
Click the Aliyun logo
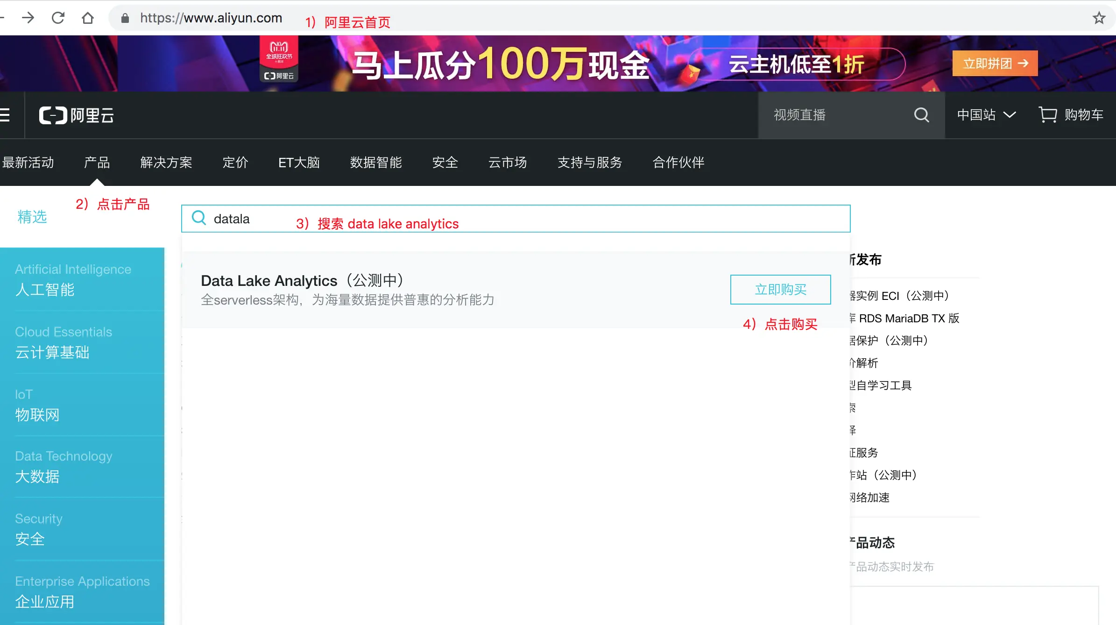(77, 115)
